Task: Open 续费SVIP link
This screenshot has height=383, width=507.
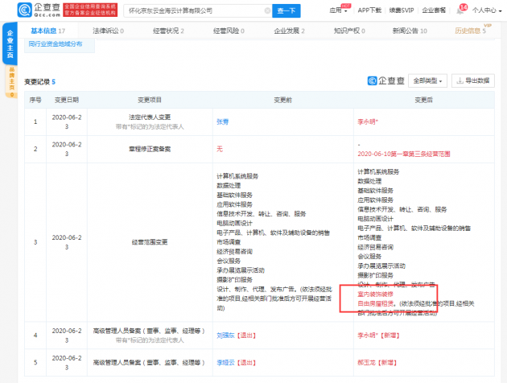Action: tap(402, 10)
